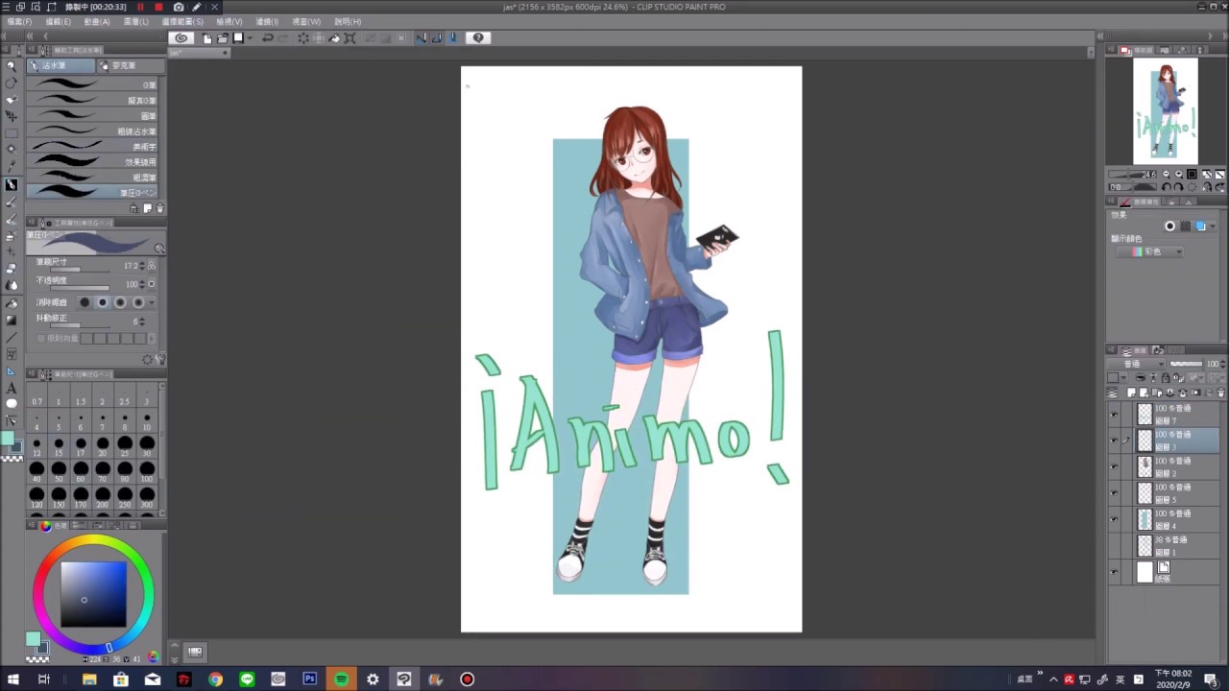Click the main drawing color swatch in toolbox

coord(8,440)
